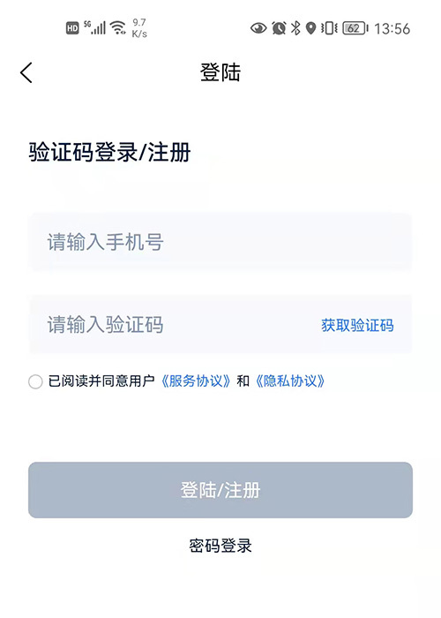Image resolution: width=441 pixels, height=618 pixels.
Task: Tap the 登陆/注册 button
Action: (220, 490)
